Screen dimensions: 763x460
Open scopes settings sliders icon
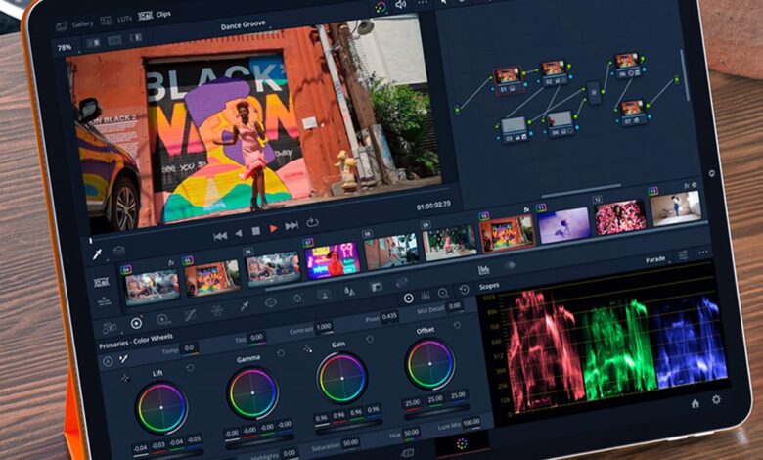point(683,255)
